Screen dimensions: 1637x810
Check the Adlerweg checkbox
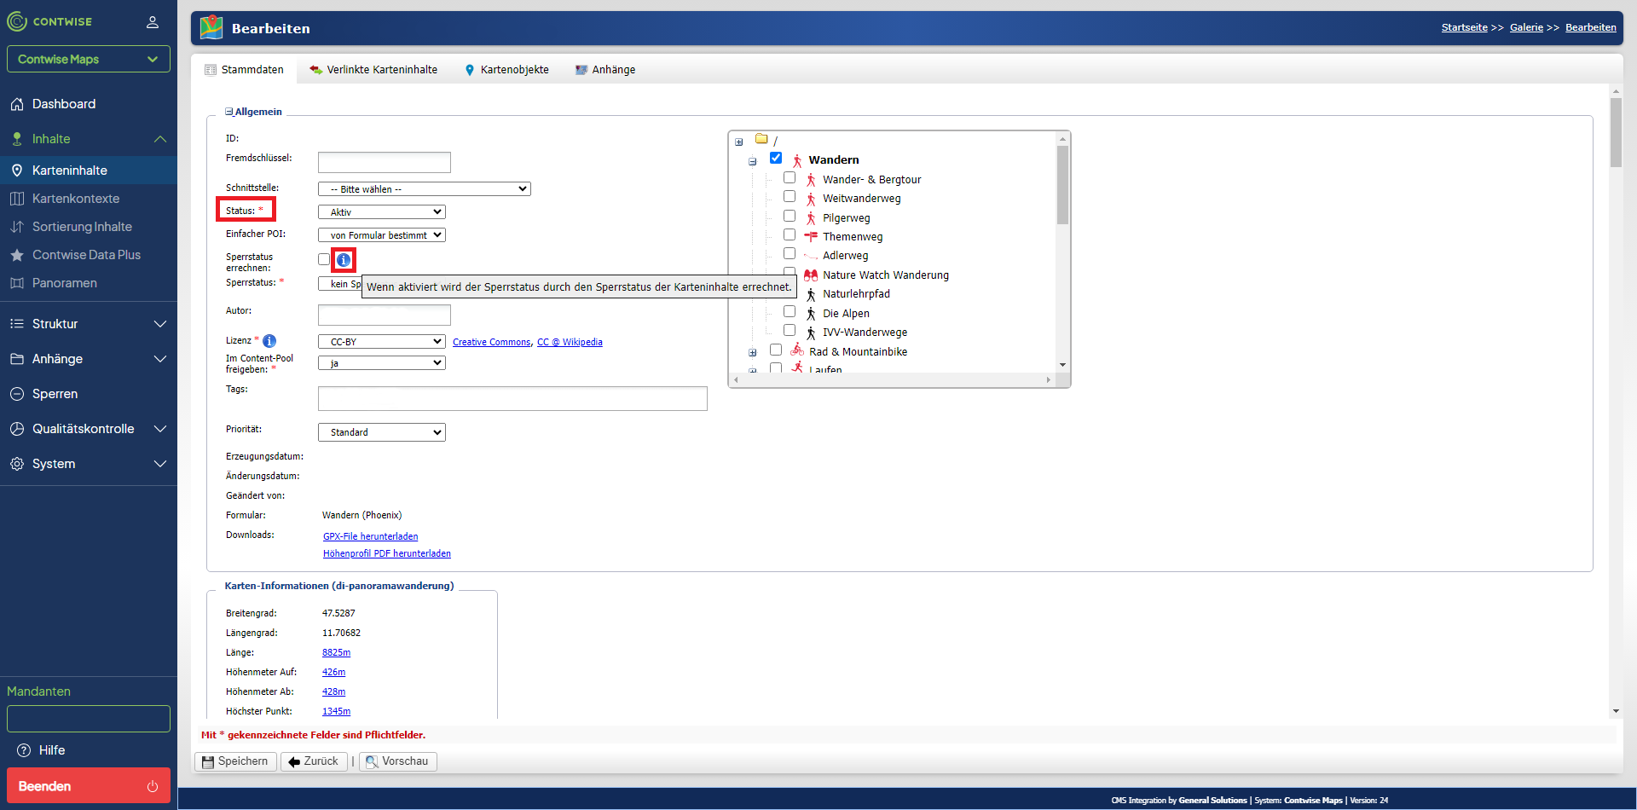[790, 253]
